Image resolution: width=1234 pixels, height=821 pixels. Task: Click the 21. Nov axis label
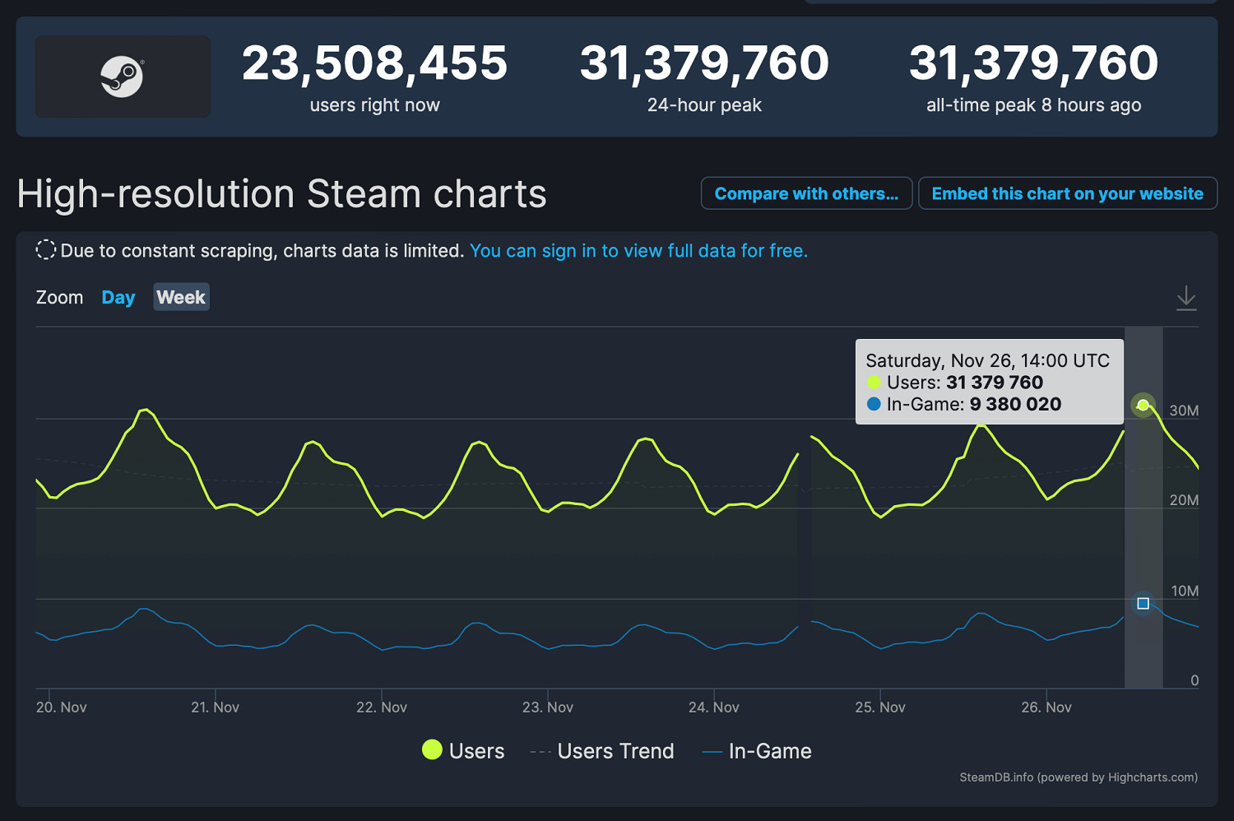[215, 707]
